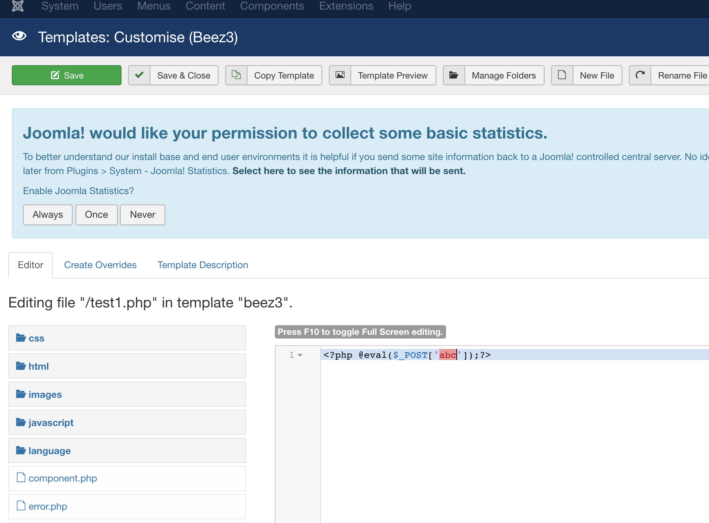Switch to Create Overrides tab
Viewport: 709px width, 523px height.
[x=100, y=265]
